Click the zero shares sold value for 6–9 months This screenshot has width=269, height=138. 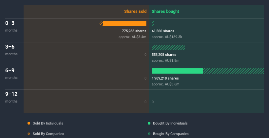click(145, 78)
